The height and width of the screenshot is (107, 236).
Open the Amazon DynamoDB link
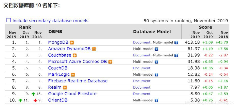click(69, 49)
